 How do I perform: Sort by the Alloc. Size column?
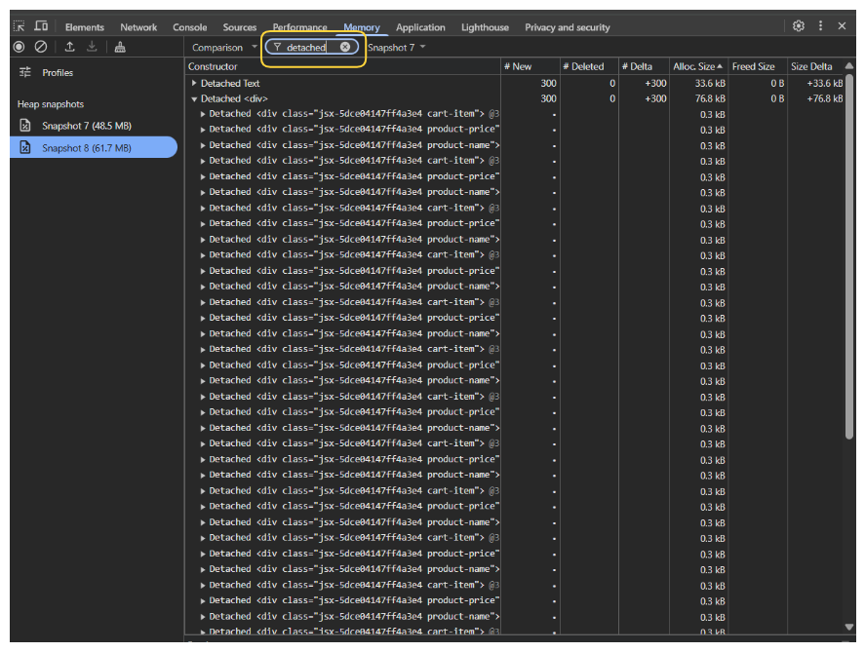pos(698,66)
